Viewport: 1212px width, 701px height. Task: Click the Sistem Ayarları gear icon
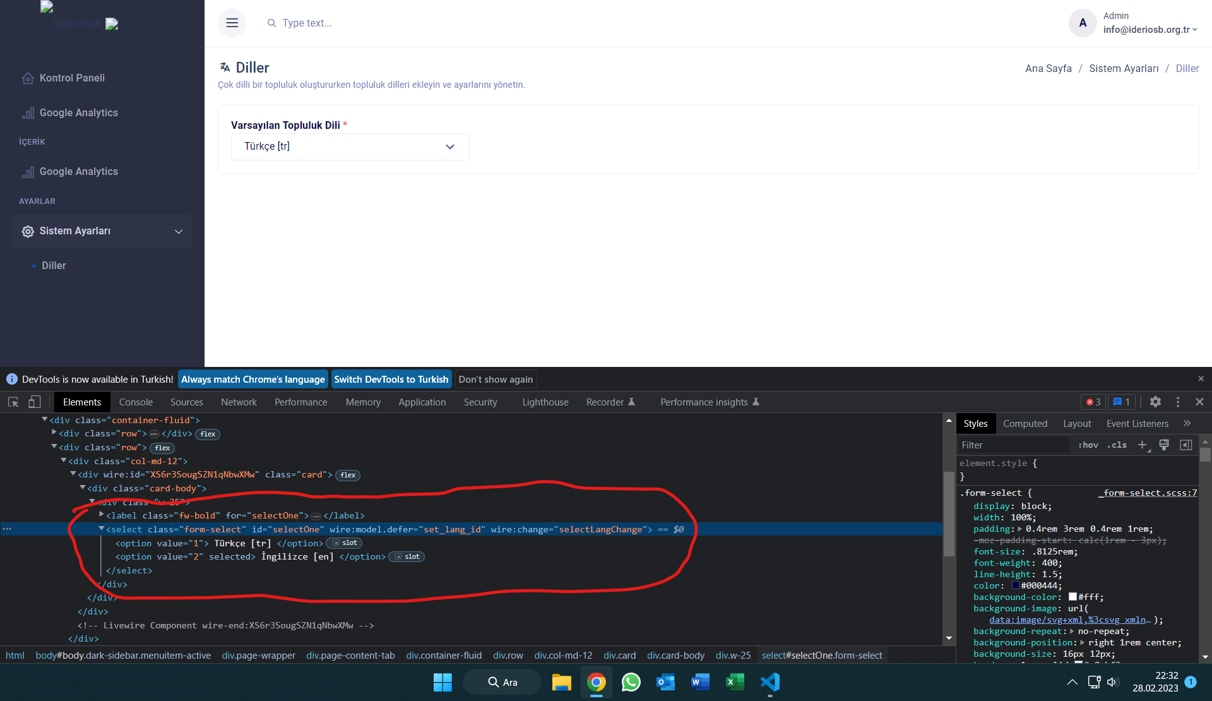point(28,231)
